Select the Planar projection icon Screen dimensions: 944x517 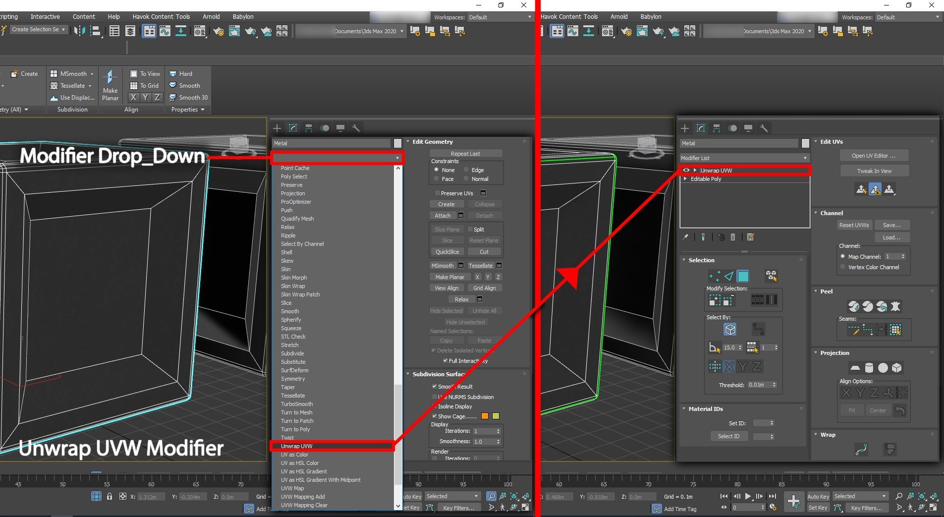(x=855, y=368)
